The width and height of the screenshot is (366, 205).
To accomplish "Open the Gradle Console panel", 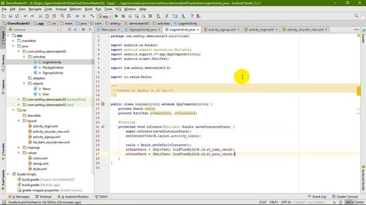I will pyautogui.click(x=345, y=196).
